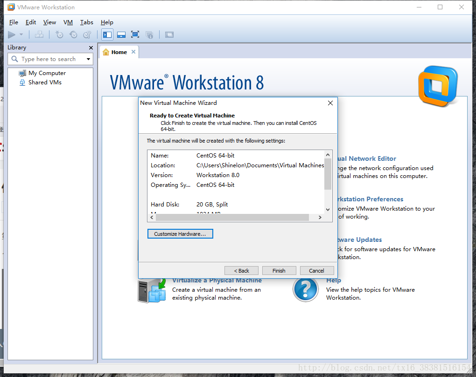Screen dimensions: 476x377
Task: Close the VMware Workstation window
Action: coord(462,7)
